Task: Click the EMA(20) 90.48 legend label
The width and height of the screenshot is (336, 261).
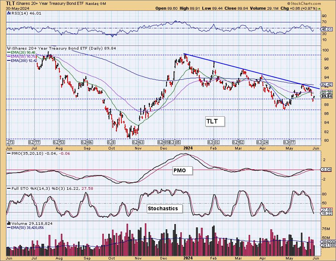Action: (x=23, y=53)
